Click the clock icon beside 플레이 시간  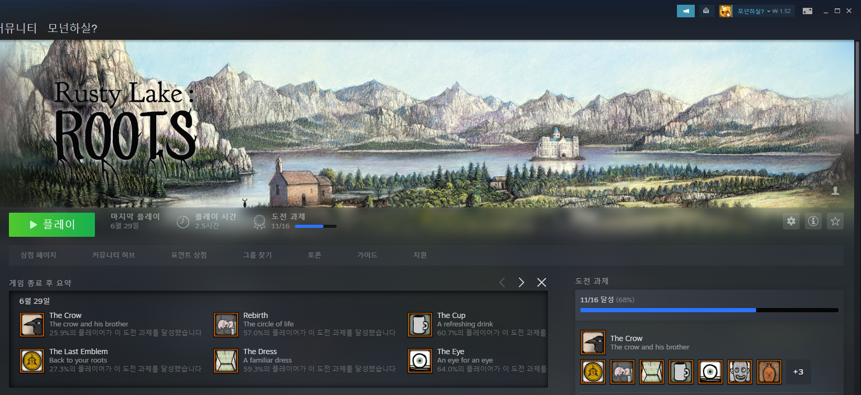(182, 222)
